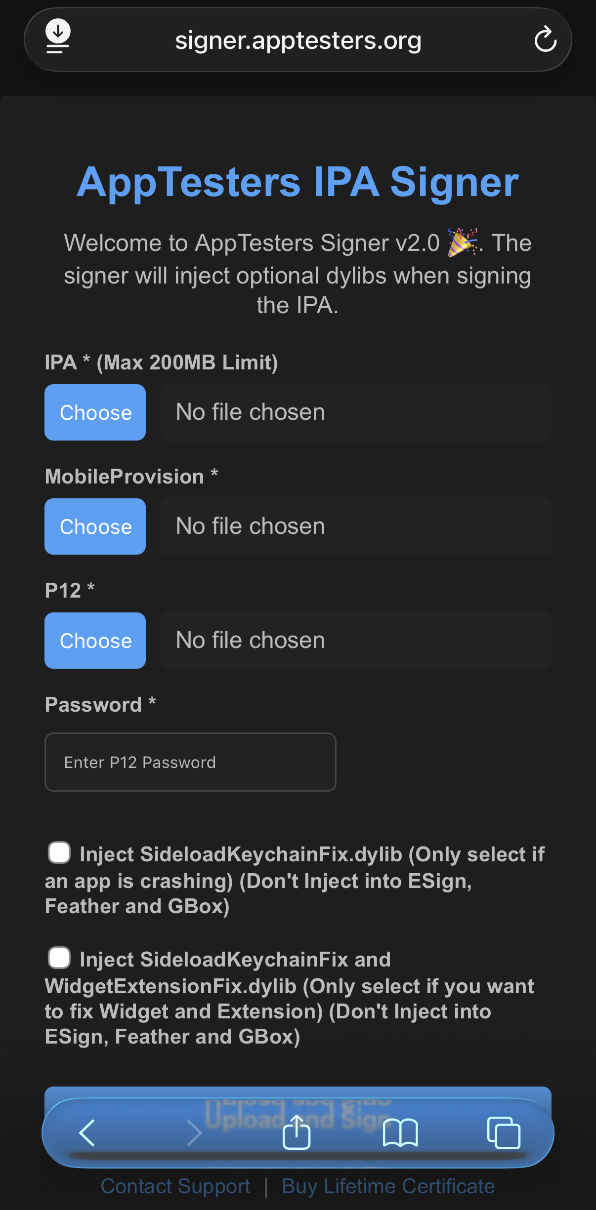Tap the signer.apptesters.org address bar
596x1210 pixels.
click(298, 40)
